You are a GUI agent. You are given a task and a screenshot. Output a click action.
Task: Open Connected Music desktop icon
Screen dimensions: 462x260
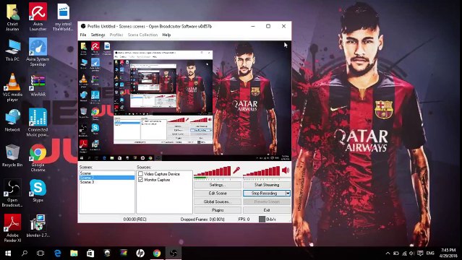pos(38,123)
